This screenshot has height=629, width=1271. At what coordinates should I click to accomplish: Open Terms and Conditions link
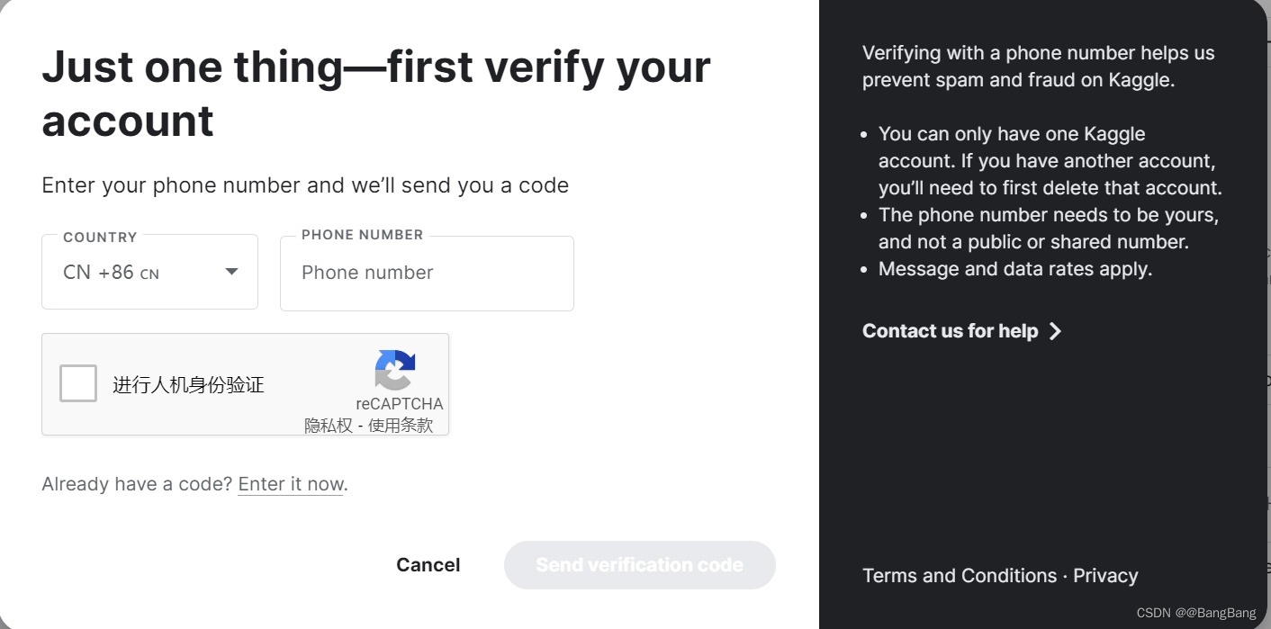[960, 576]
